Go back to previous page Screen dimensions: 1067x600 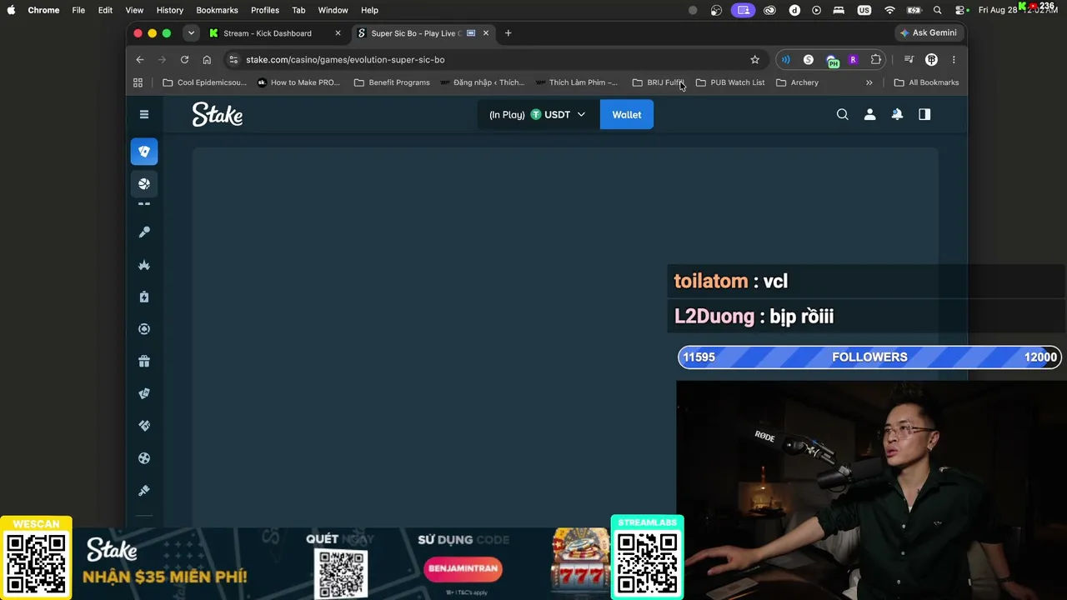point(140,60)
